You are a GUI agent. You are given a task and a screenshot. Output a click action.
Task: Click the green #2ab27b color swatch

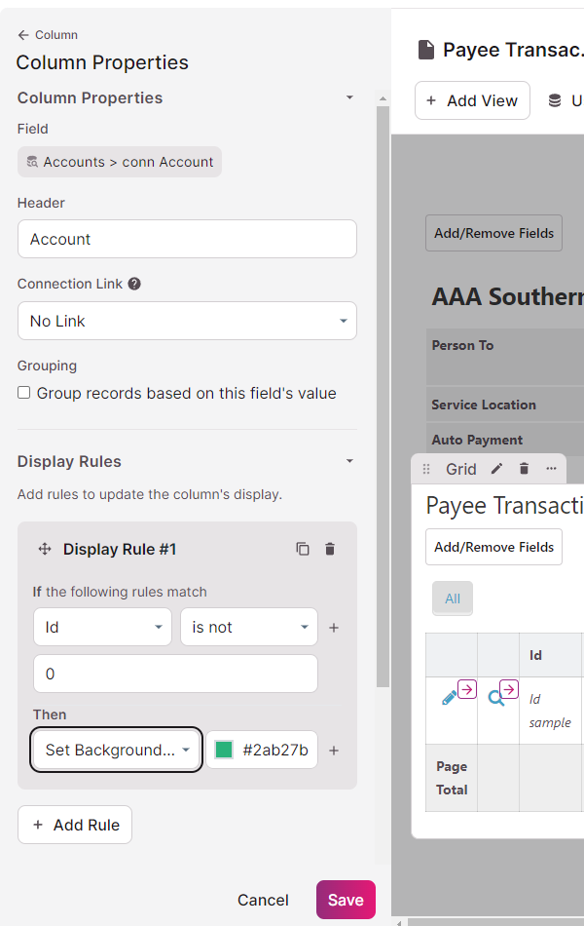224,750
